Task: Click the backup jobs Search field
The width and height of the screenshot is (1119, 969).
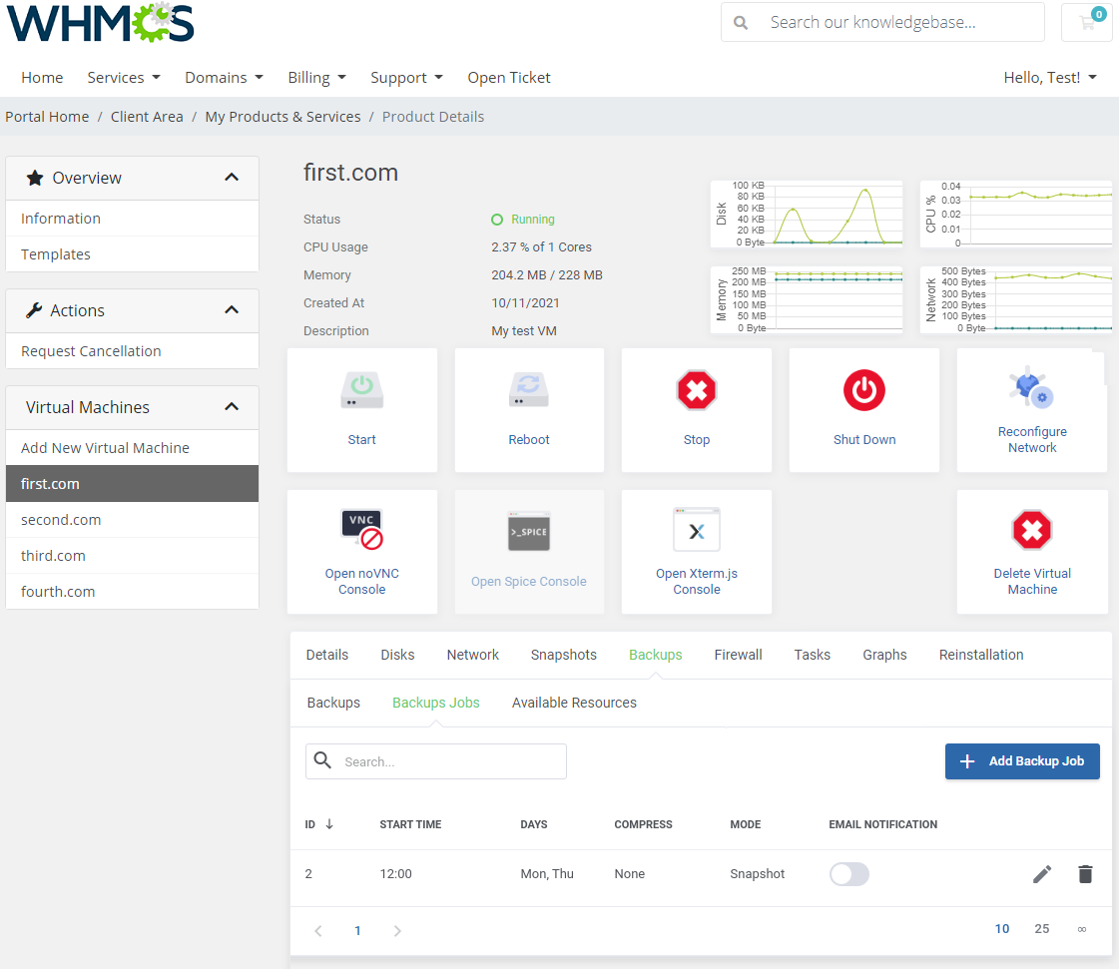Action: tap(436, 761)
